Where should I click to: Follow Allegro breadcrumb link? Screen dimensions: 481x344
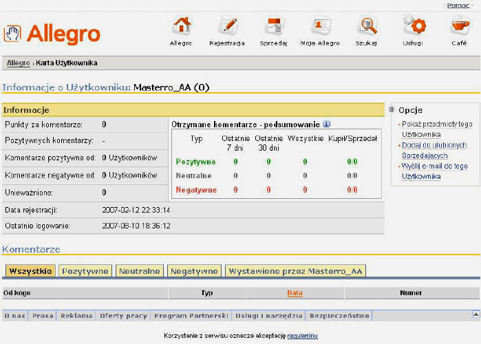(x=19, y=63)
